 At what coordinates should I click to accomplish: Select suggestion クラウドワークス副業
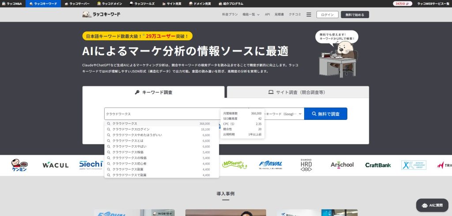click(162, 169)
